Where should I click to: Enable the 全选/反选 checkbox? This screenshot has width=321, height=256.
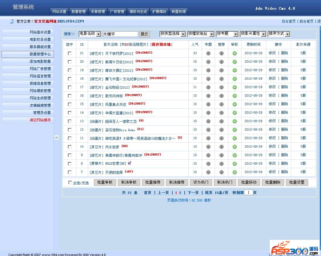[x=70, y=182]
